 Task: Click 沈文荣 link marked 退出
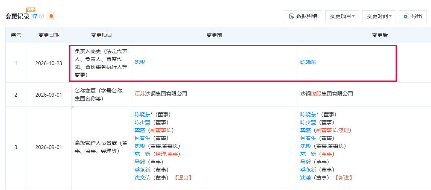click(x=142, y=178)
